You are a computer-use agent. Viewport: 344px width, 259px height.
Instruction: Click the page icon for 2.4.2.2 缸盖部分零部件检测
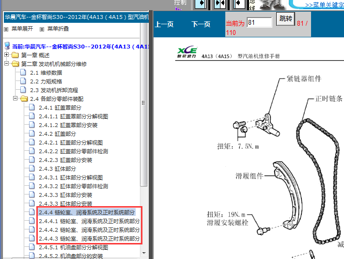pyautogui.click(x=32, y=151)
